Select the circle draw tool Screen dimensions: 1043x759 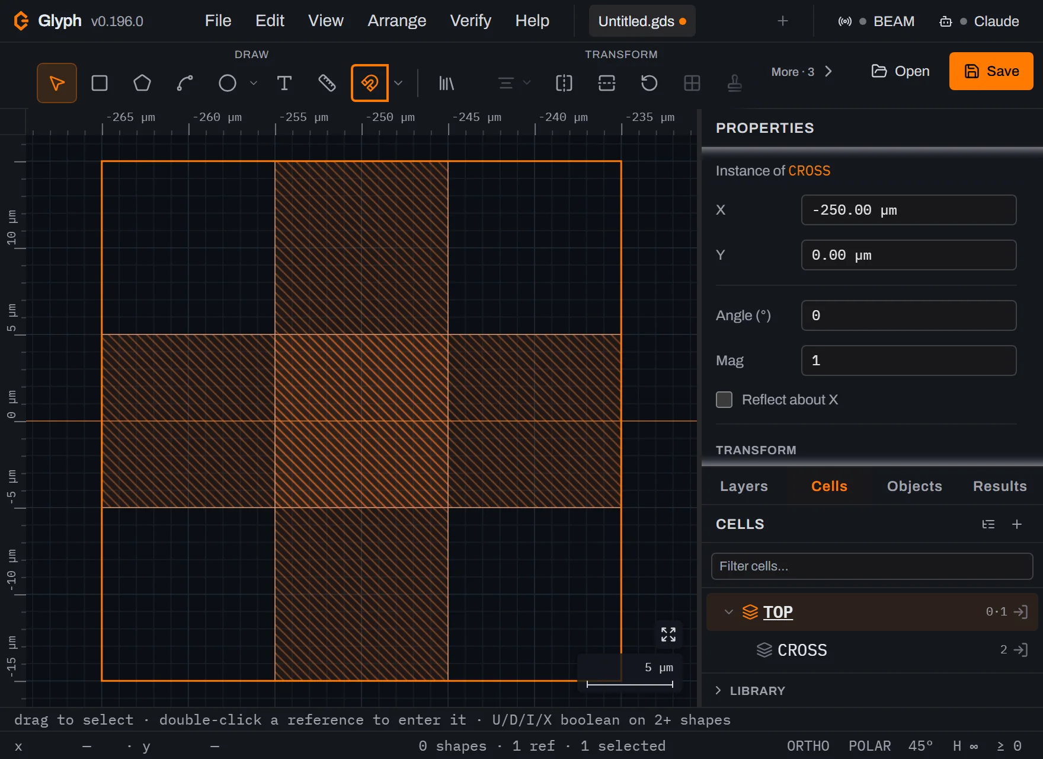[x=228, y=83]
